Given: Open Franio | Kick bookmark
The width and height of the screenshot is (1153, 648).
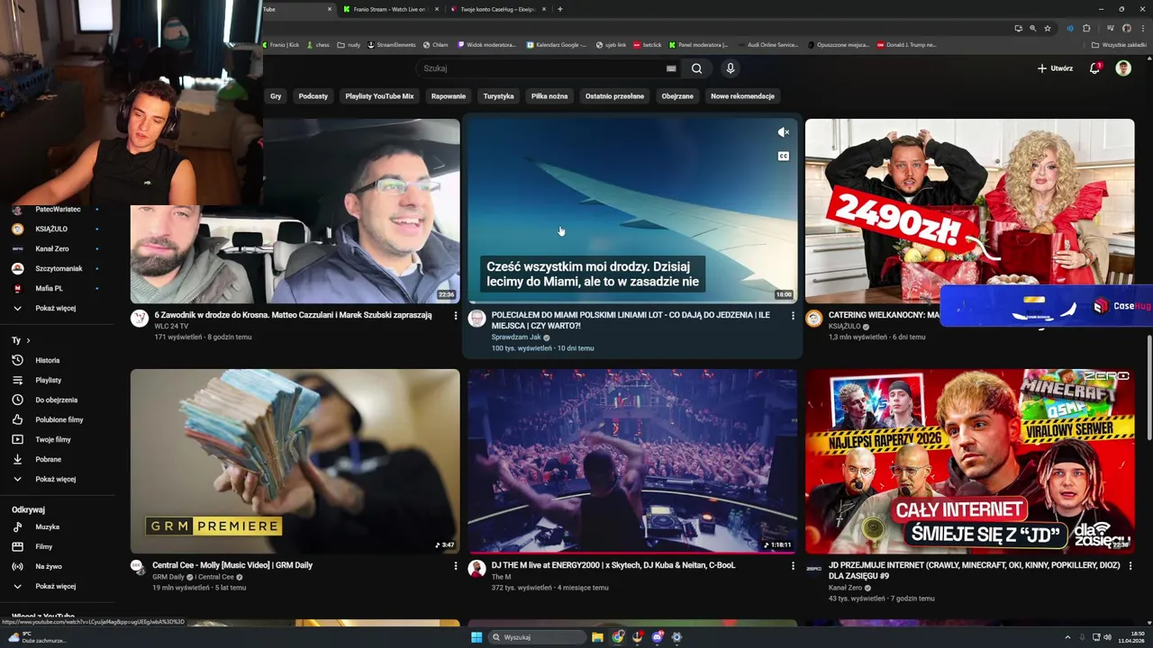Looking at the screenshot, I should point(280,44).
